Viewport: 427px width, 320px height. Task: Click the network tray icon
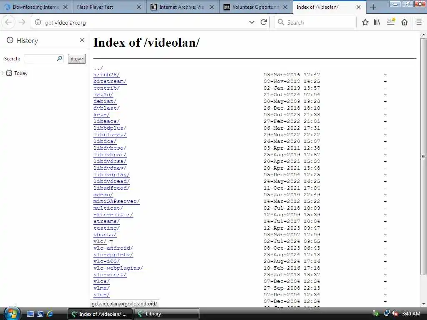click(387, 313)
